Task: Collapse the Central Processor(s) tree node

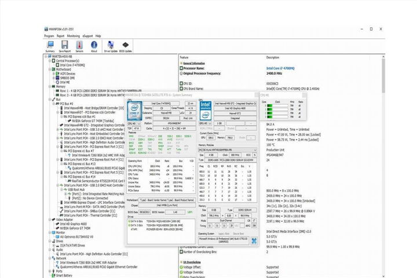Action: 50,61
